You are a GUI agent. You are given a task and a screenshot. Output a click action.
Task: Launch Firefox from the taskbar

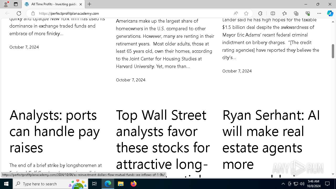click(x=133, y=184)
